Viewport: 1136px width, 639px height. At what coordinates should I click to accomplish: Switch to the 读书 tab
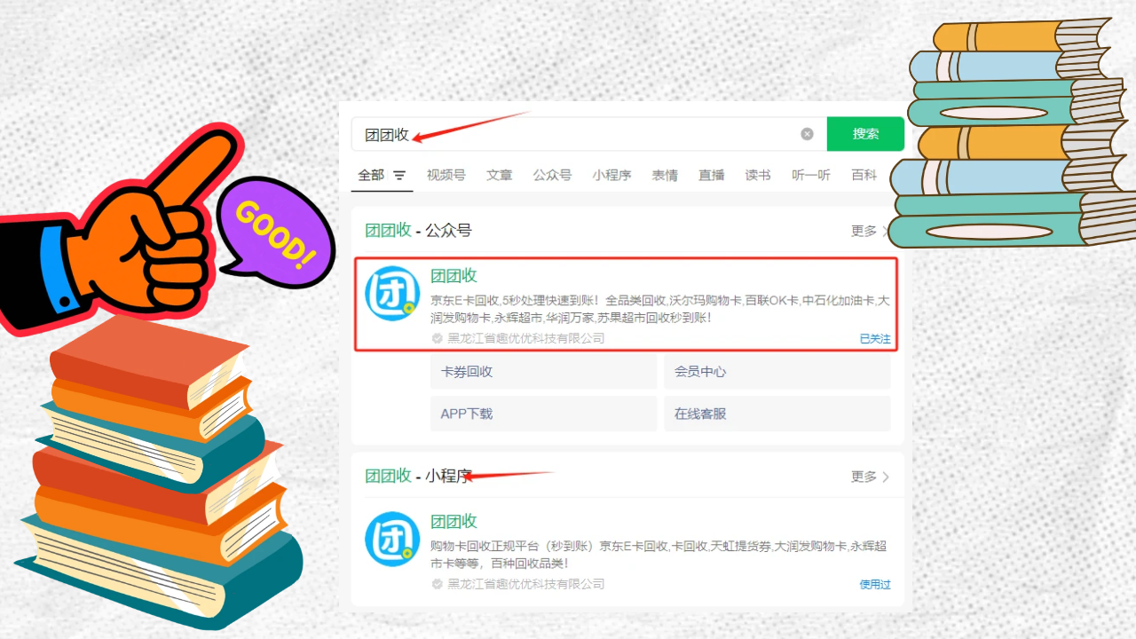coord(758,176)
